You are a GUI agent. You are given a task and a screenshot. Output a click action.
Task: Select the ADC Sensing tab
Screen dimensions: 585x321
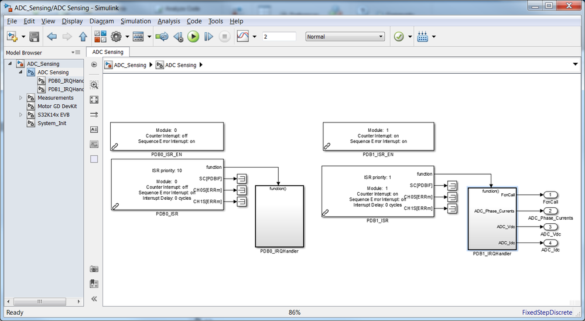(108, 52)
